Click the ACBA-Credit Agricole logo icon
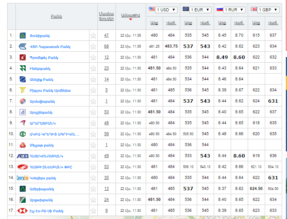Screen dimensions: 287x219 (x=23, y=134)
